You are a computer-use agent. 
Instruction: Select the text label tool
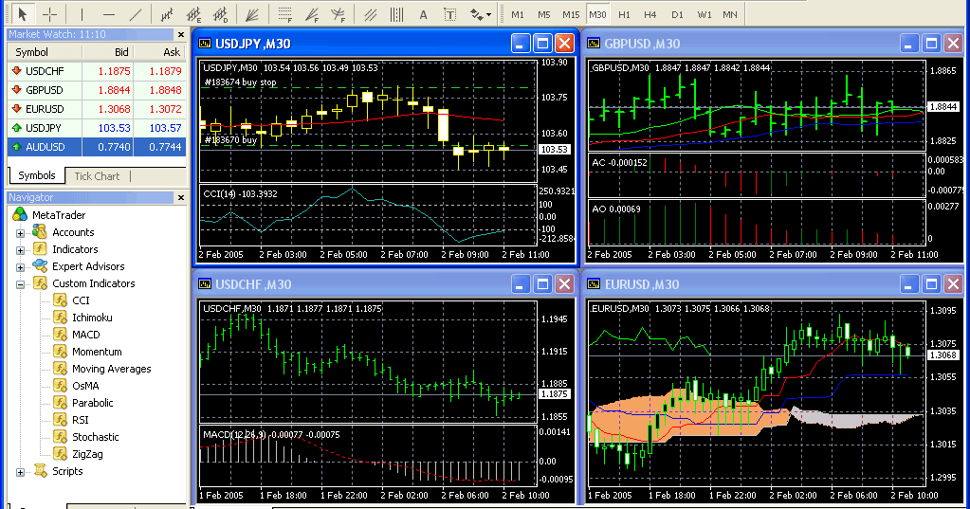tap(449, 14)
